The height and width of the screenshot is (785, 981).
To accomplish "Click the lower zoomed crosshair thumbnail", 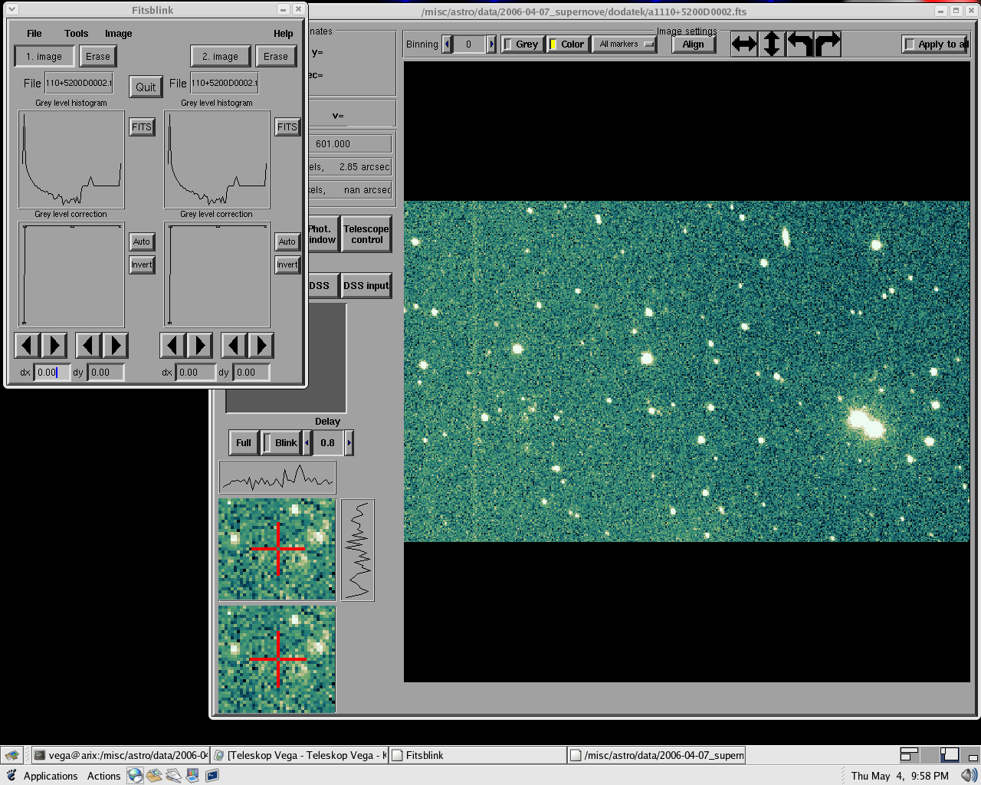I will [277, 659].
